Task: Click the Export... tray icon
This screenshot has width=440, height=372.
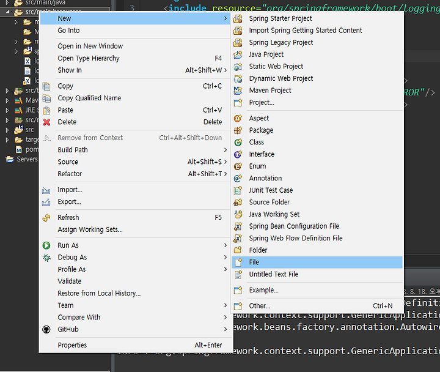Action: tap(46, 202)
